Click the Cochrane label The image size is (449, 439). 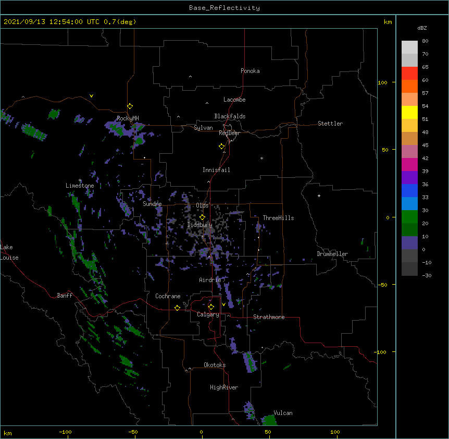[168, 296]
